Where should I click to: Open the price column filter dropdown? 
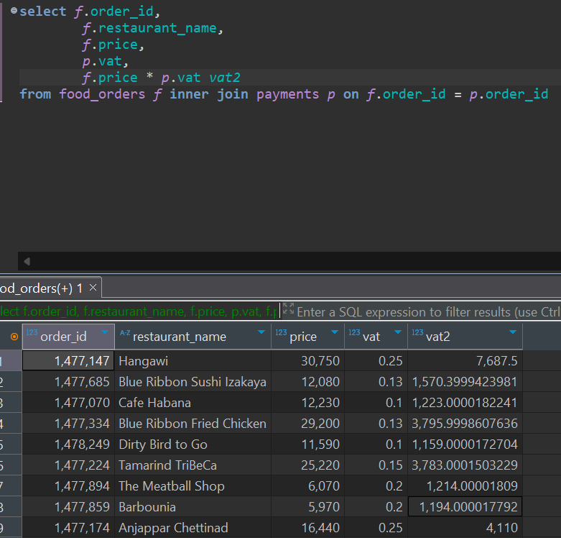(x=335, y=332)
